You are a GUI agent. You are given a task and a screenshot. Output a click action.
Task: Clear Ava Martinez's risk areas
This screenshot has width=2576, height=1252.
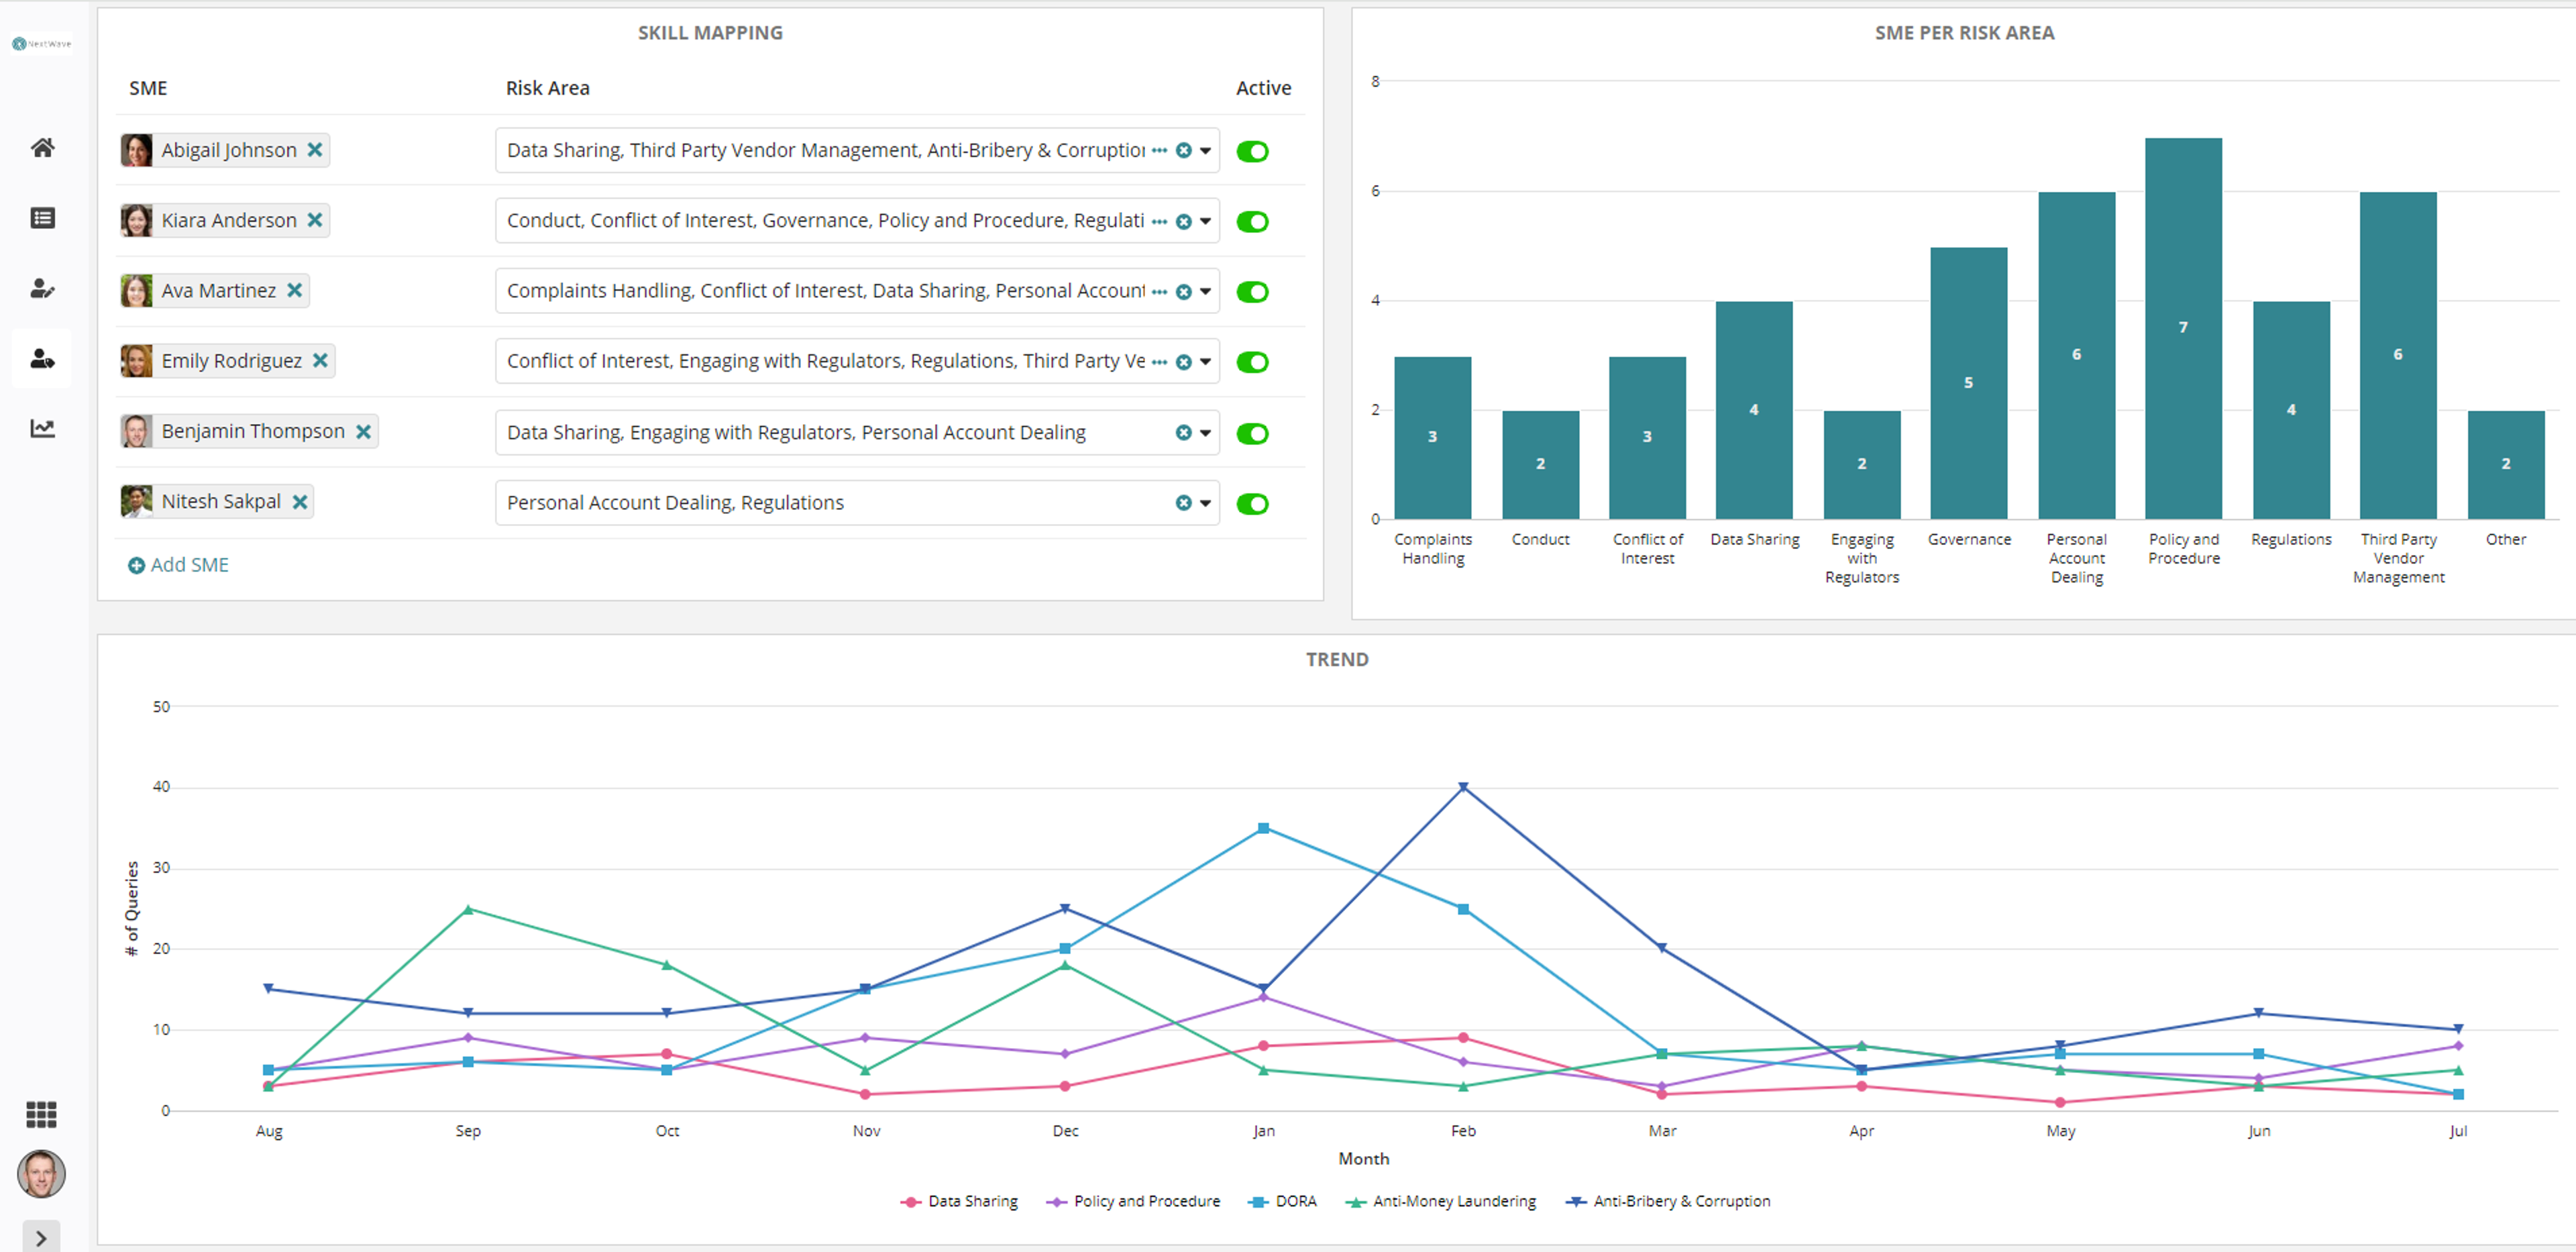click(1183, 291)
